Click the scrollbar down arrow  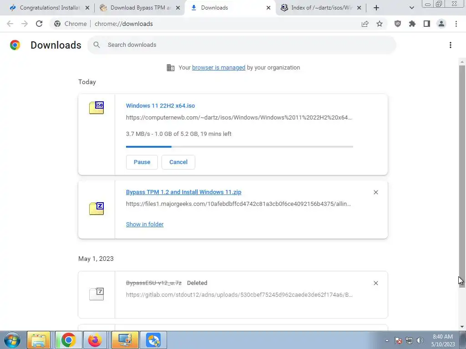[x=462, y=327]
